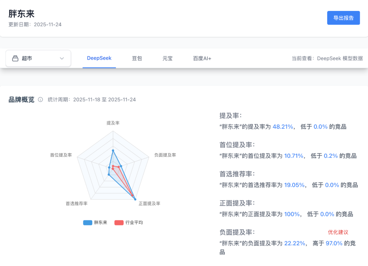Open the 超市 category dropdown
This screenshot has height=266, width=368.
(x=38, y=58)
